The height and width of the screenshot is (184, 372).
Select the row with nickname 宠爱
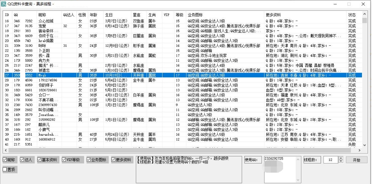[x=183, y=26]
